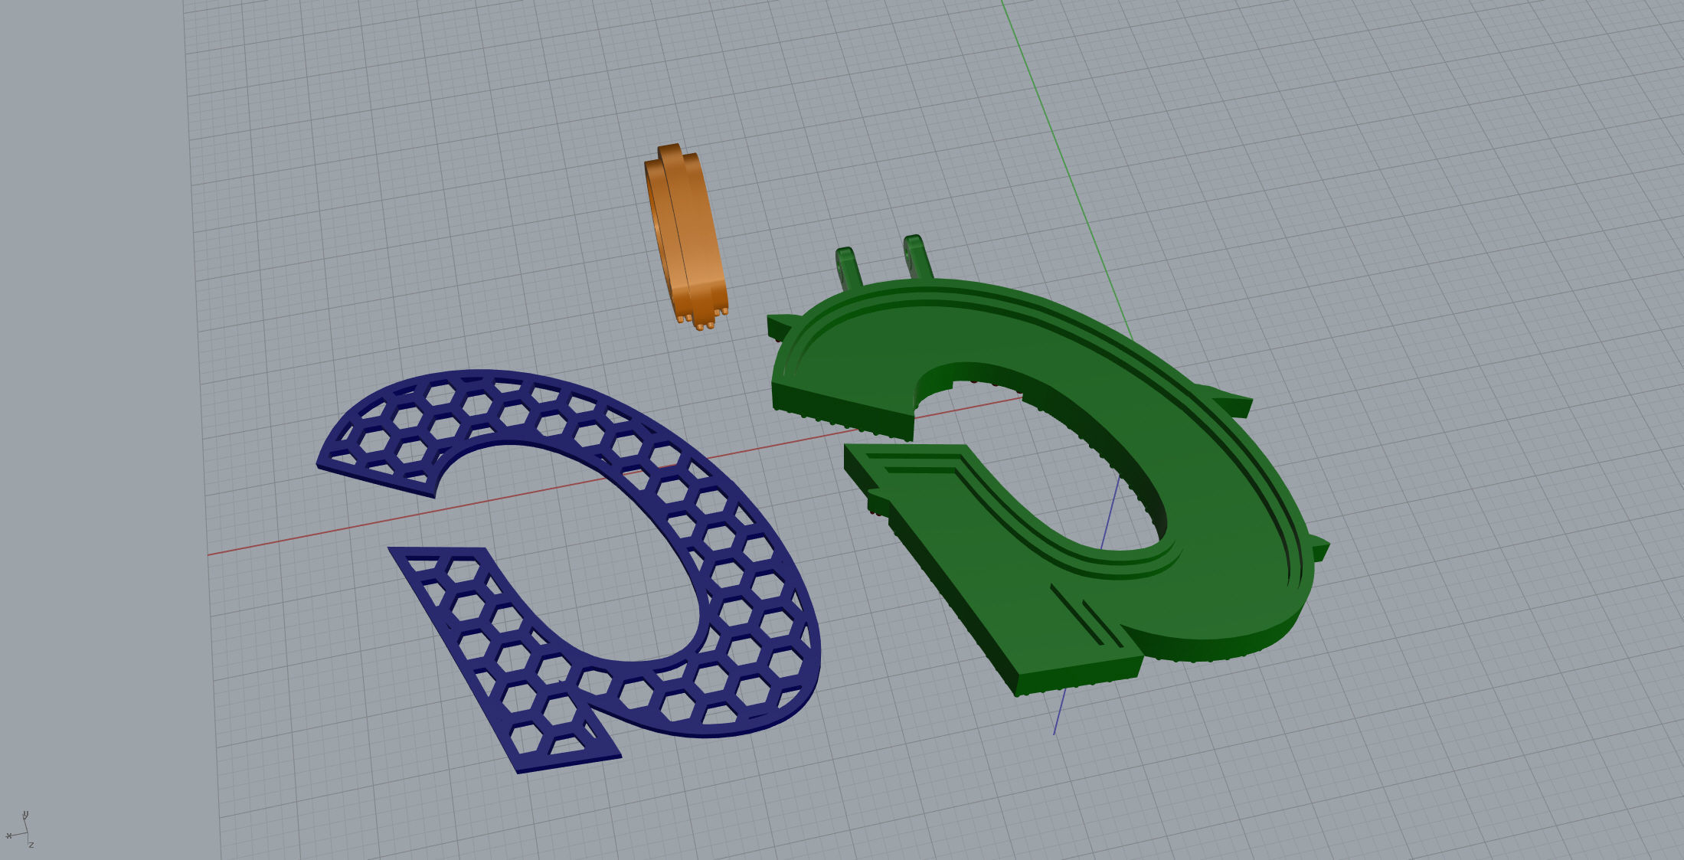Click the world axis icon in corner

(x=20, y=829)
